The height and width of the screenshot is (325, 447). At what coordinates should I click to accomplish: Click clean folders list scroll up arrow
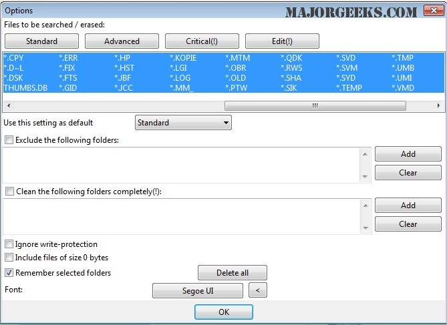365,206
